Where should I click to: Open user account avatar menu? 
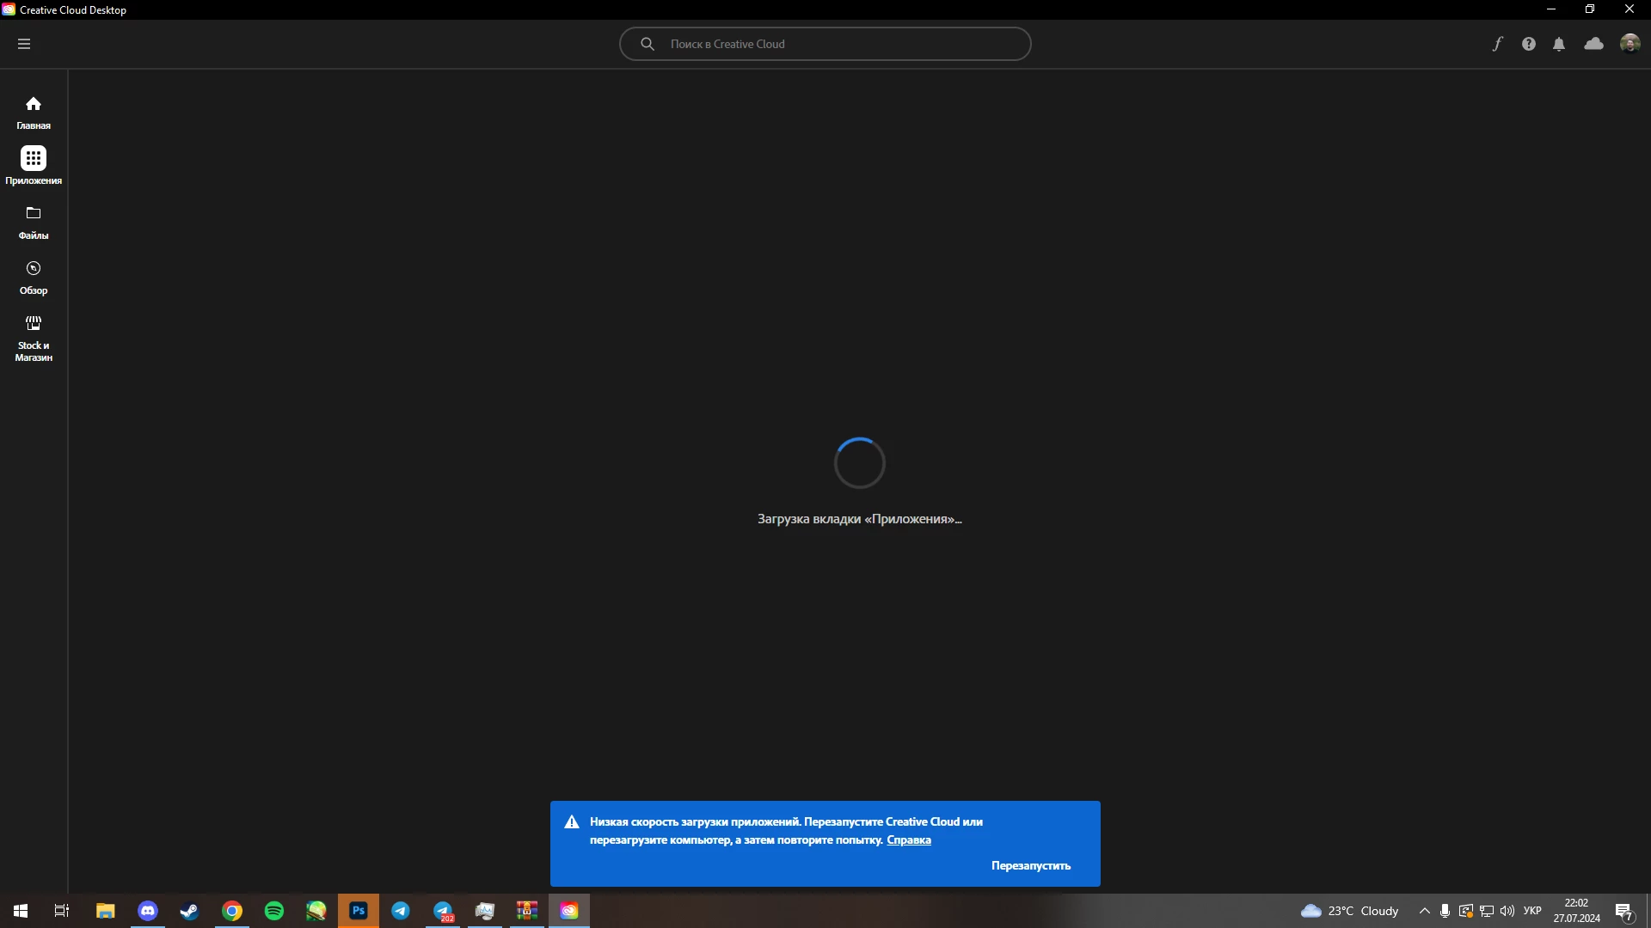[1630, 44]
